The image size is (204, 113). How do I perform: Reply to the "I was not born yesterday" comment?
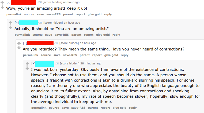[x=133, y=108]
